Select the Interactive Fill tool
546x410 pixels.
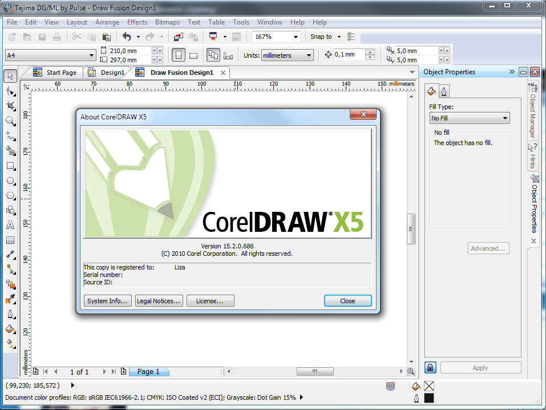10,344
